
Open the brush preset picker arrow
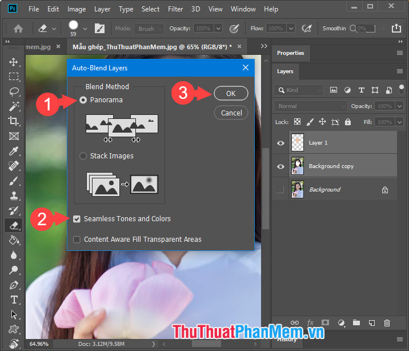85,29
